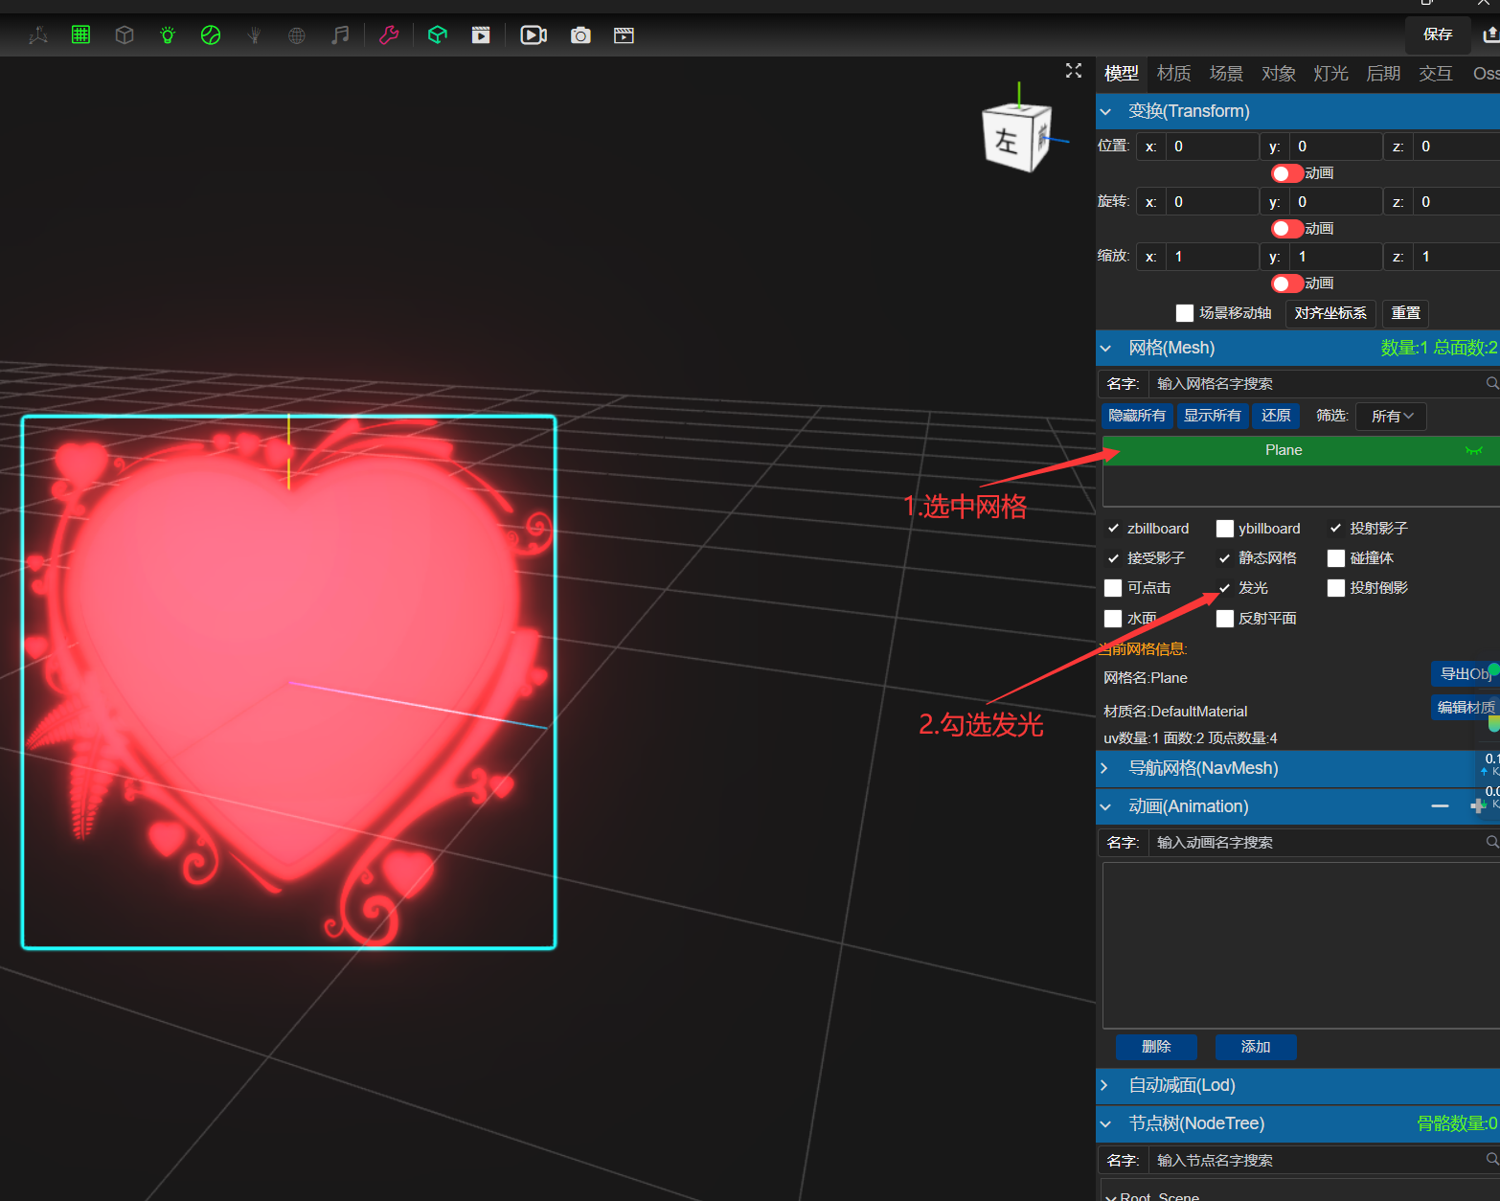Click the music note icon
The height and width of the screenshot is (1201, 1500).
pyautogui.click(x=340, y=35)
